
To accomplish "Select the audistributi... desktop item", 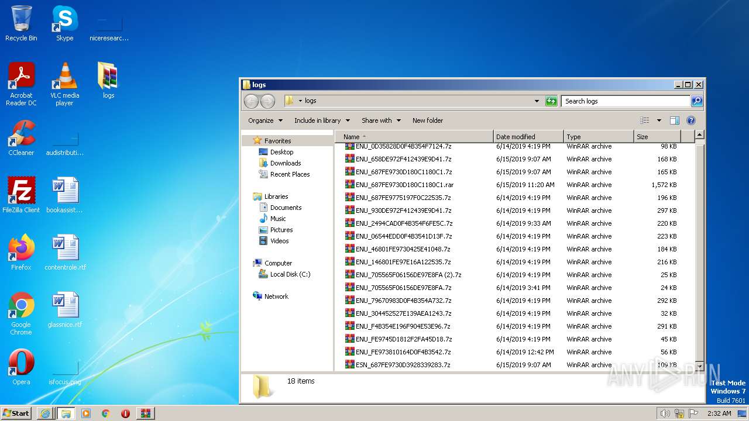I will point(65,143).
